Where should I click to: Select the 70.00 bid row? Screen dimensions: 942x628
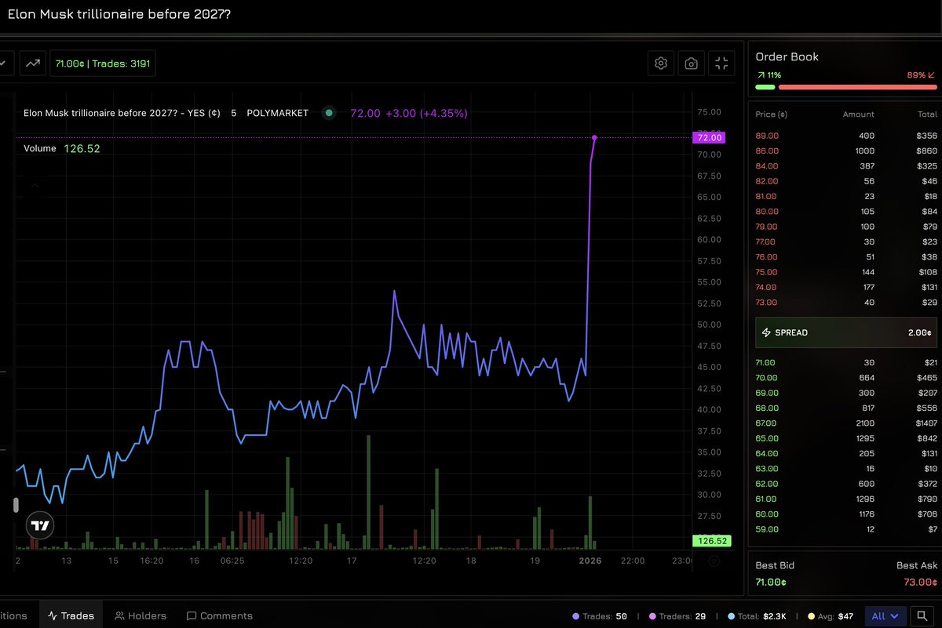tap(845, 378)
